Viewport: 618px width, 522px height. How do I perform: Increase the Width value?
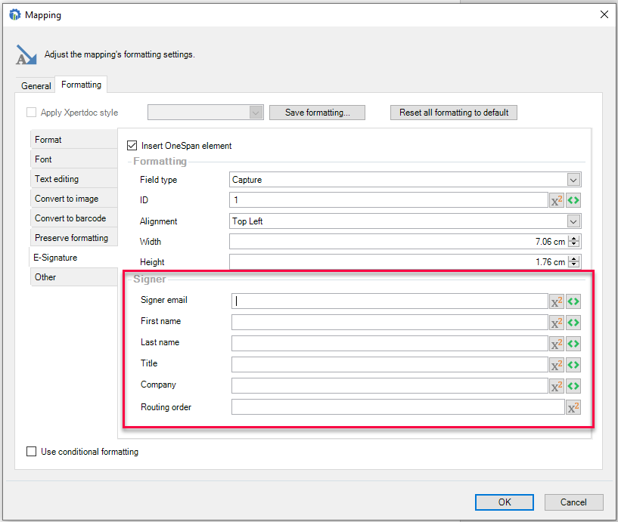(574, 239)
